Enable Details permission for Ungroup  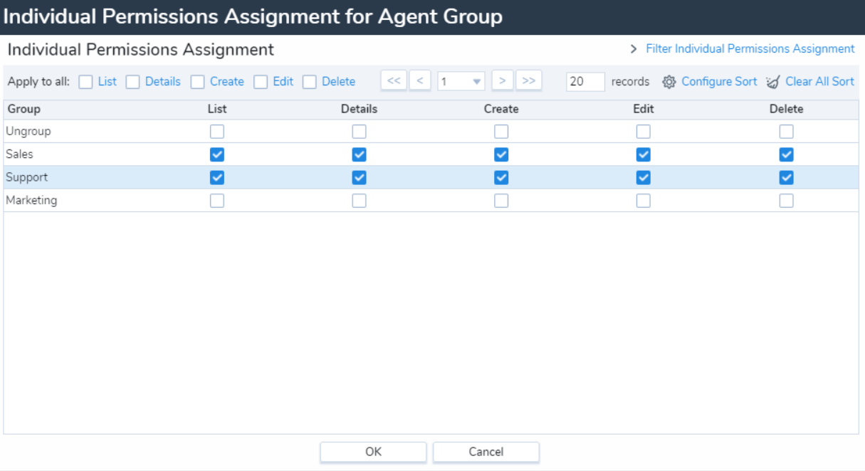coord(360,132)
